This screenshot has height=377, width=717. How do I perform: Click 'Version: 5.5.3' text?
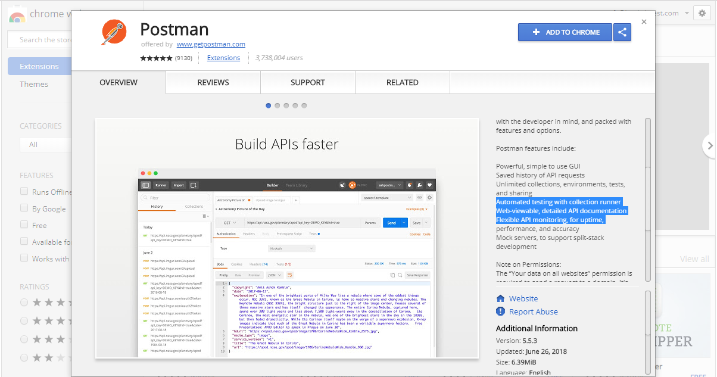pos(516,341)
